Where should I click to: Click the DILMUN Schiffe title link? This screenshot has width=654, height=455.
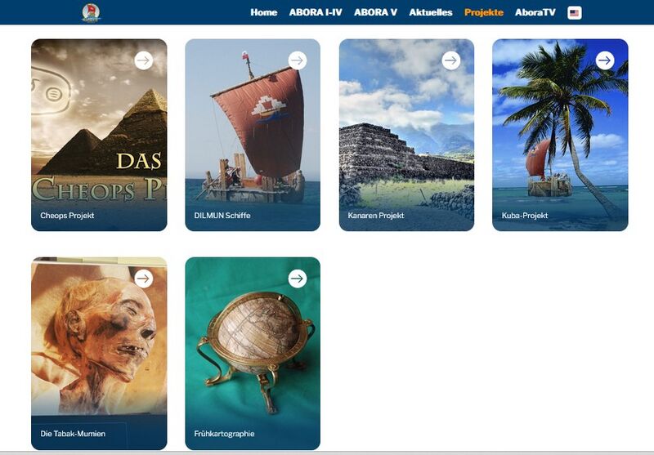[222, 216]
